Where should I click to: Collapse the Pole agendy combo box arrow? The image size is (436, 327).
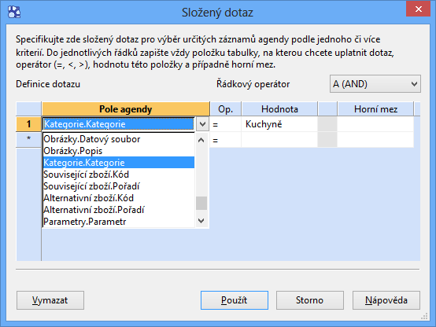[x=202, y=124]
